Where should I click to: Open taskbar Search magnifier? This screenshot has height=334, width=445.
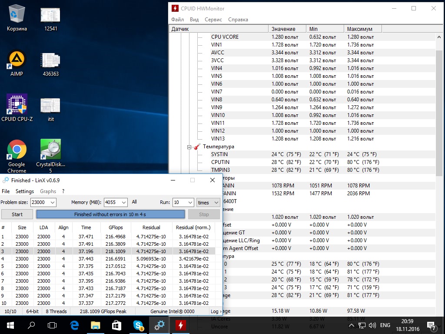pos(31,325)
